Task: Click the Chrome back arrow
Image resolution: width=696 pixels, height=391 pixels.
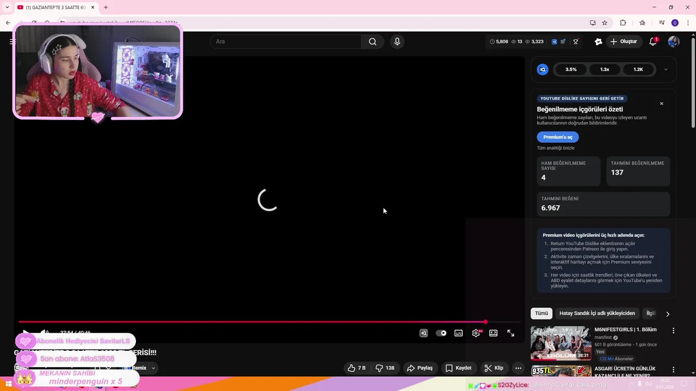Action: point(8,23)
